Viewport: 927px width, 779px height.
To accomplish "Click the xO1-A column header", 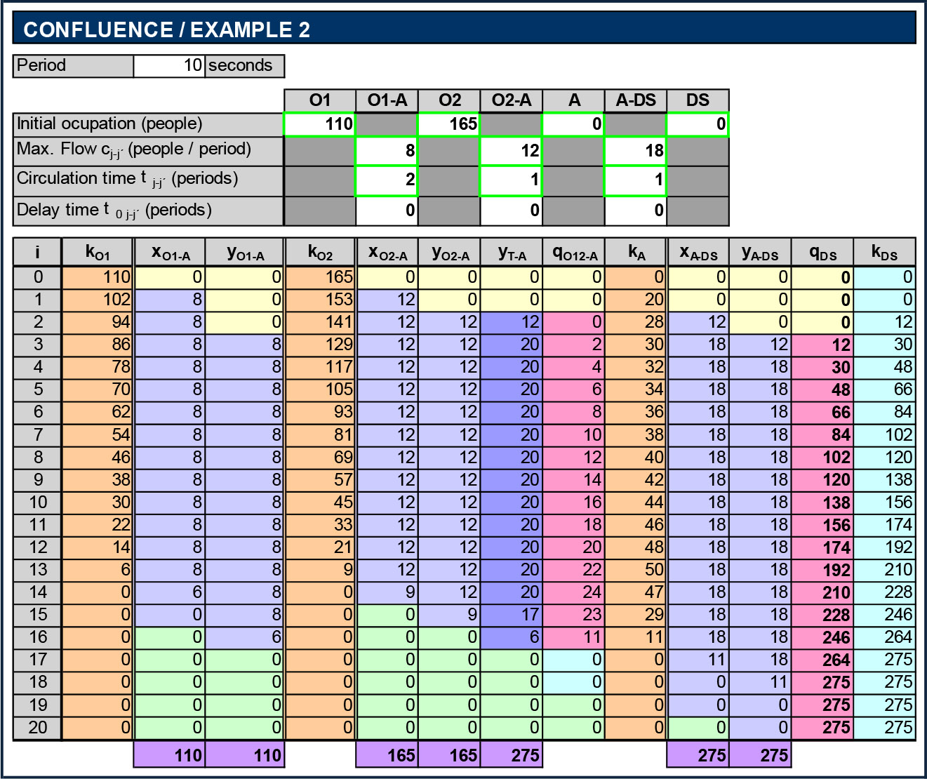I will pyautogui.click(x=169, y=252).
